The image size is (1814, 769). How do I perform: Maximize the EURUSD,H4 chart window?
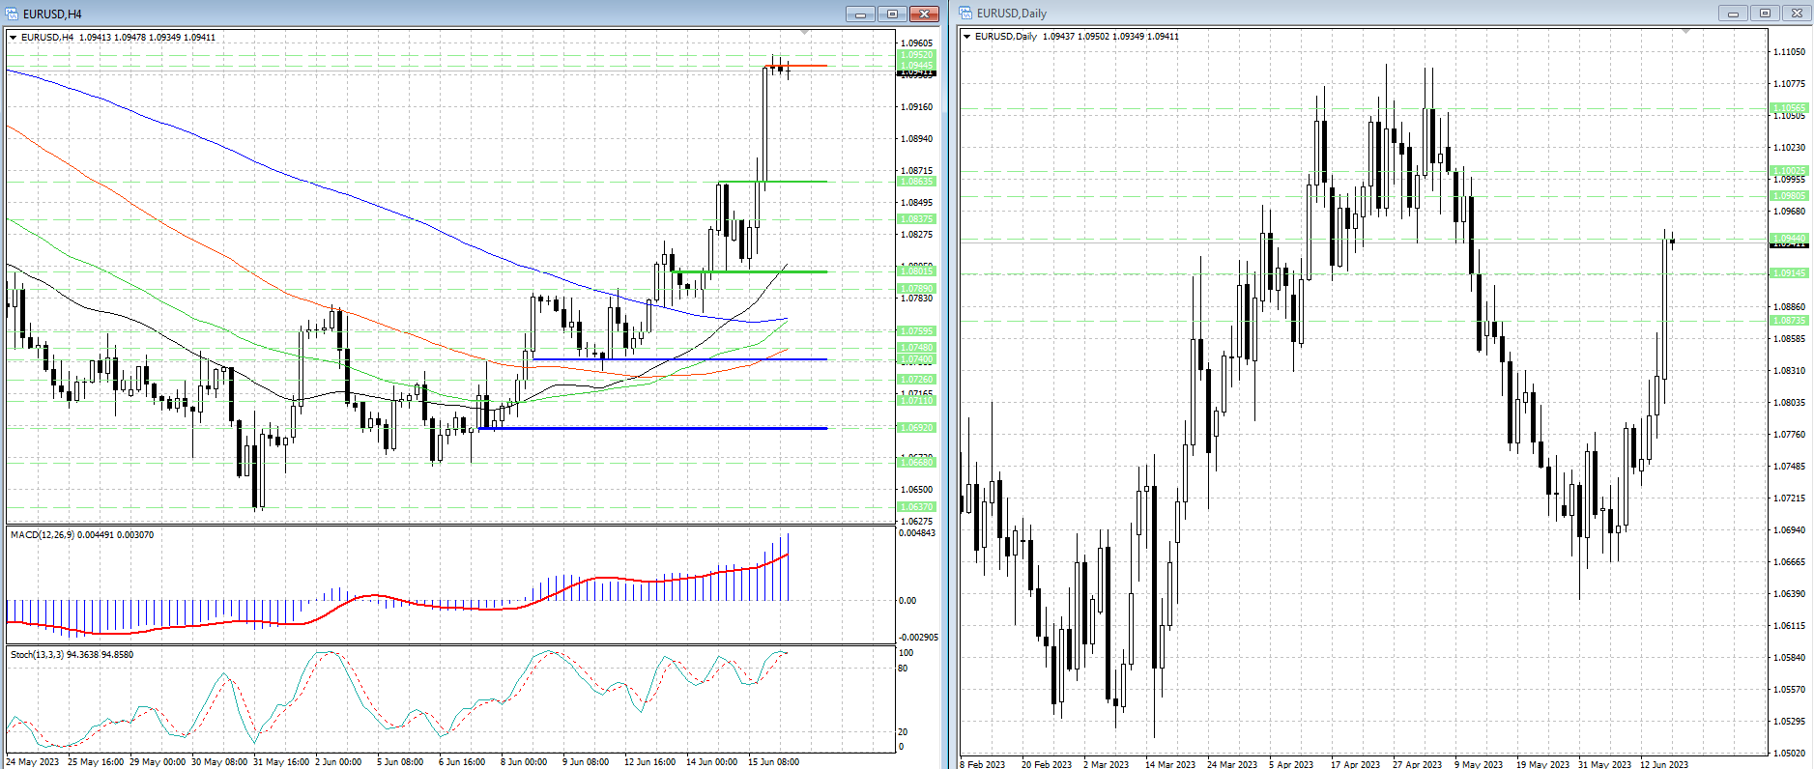[892, 14]
